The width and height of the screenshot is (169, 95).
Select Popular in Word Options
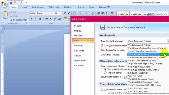[x=78, y=26]
